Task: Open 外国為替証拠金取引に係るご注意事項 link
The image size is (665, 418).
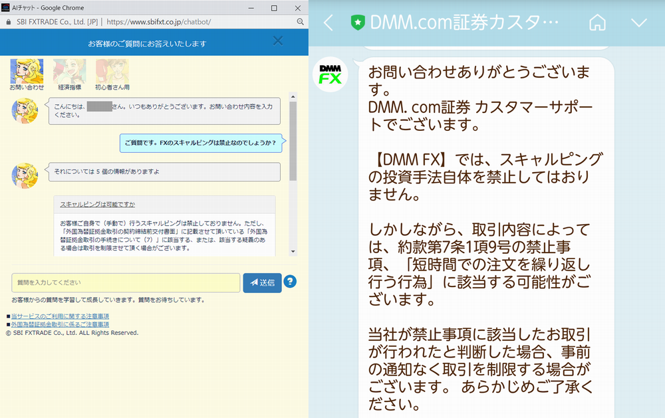Action: pos(60,324)
